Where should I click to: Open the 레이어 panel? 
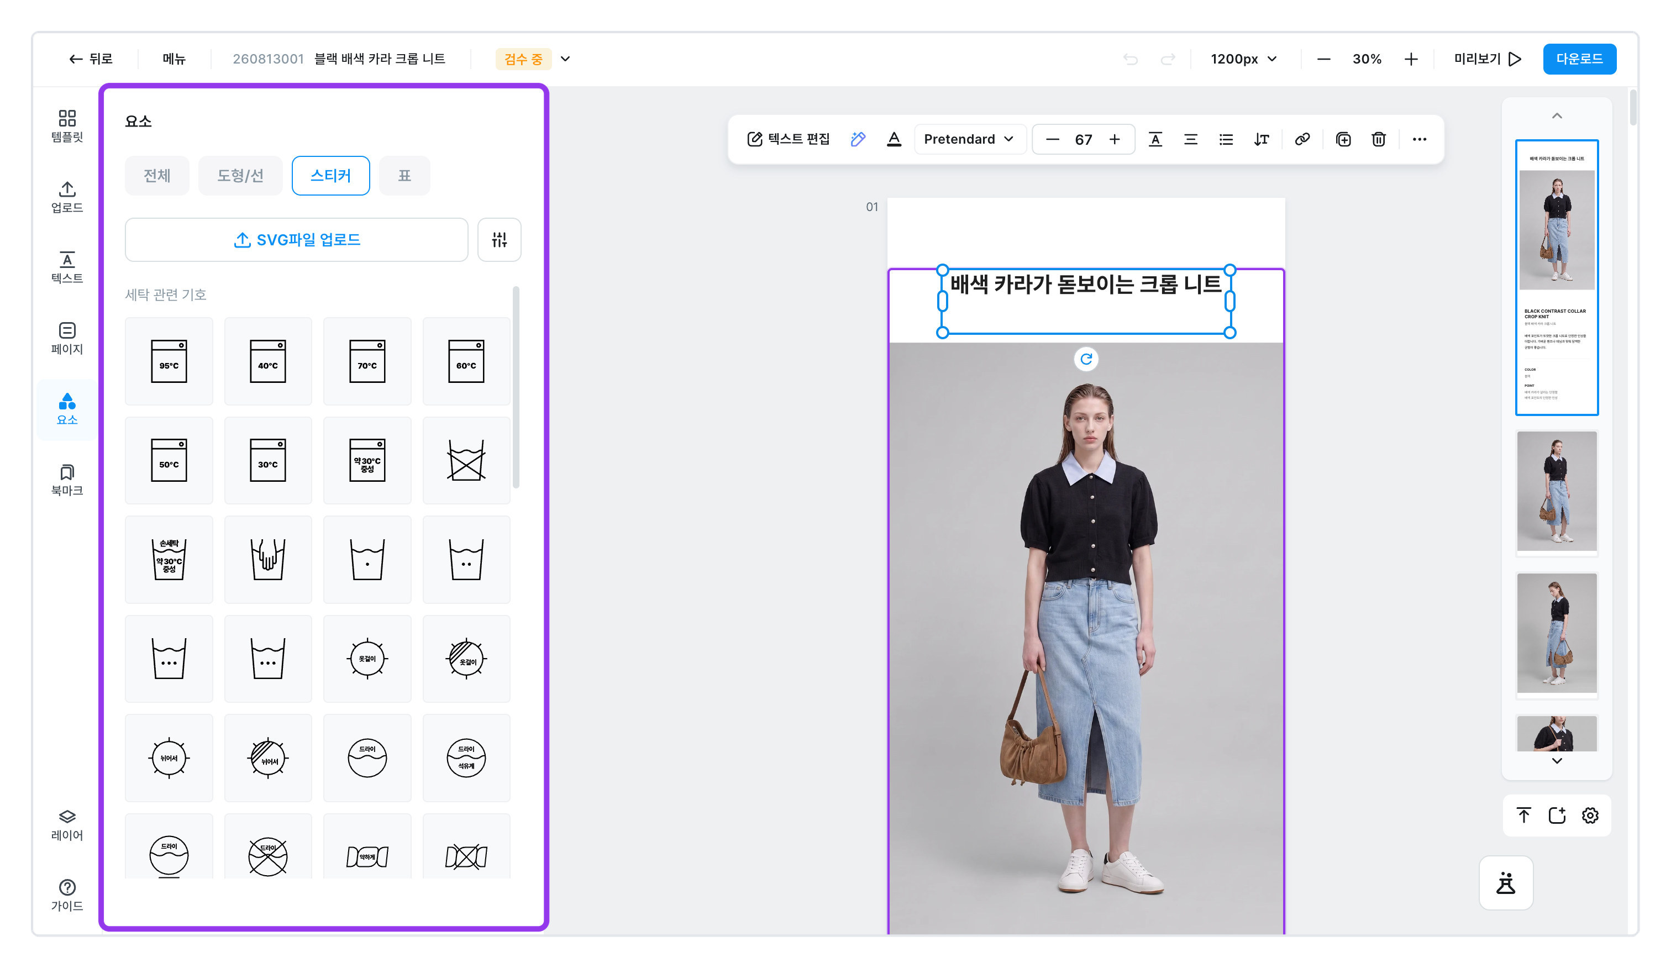pyautogui.click(x=67, y=825)
